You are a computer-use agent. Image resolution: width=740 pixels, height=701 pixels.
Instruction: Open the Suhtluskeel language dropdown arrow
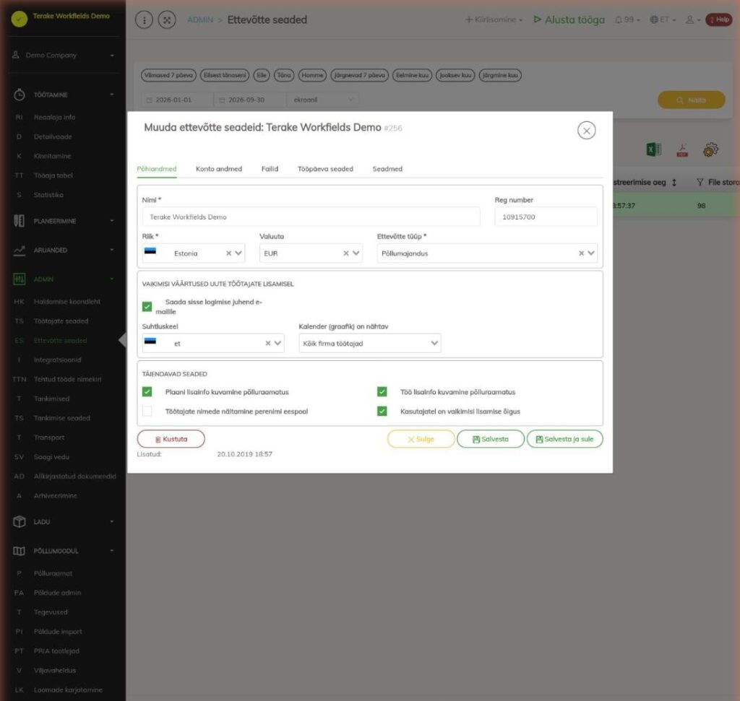click(277, 343)
